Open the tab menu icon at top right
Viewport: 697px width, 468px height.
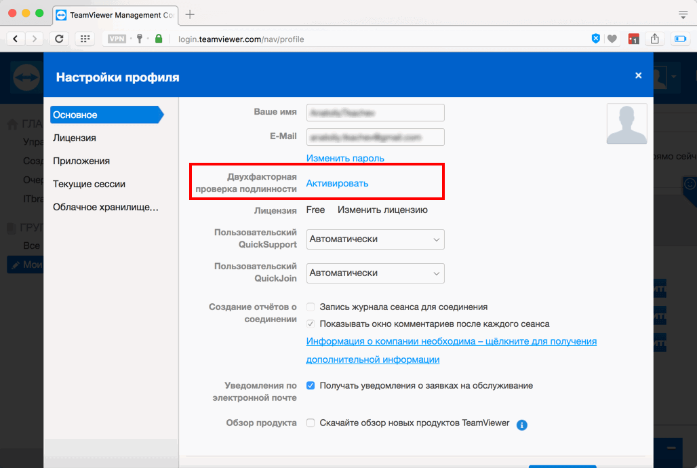click(683, 15)
